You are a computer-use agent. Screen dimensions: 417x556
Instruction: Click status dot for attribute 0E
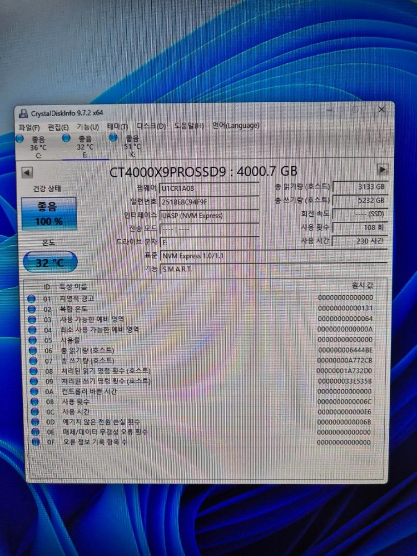pos(35,431)
